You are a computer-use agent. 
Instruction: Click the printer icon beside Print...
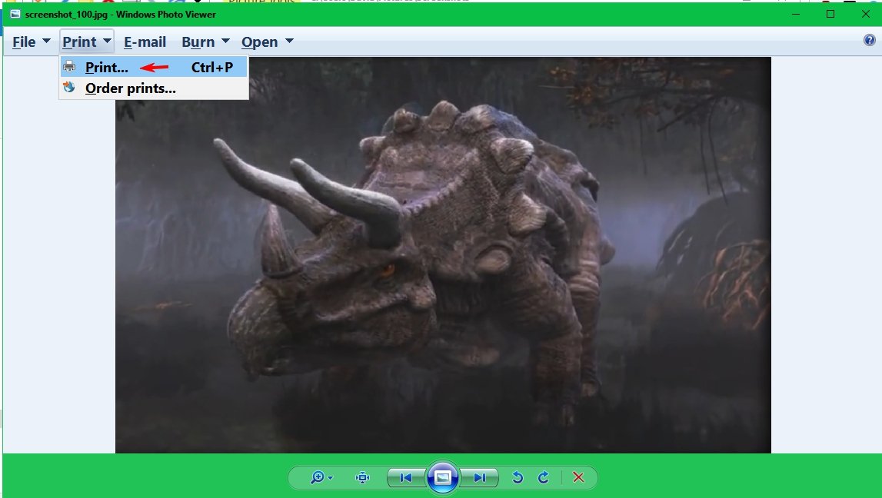pyautogui.click(x=69, y=67)
